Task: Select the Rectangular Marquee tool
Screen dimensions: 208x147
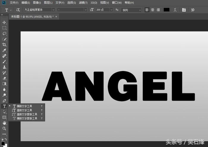Action: click(4, 28)
